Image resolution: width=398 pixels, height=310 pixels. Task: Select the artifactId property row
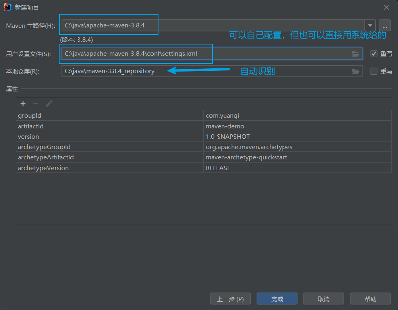point(204,126)
